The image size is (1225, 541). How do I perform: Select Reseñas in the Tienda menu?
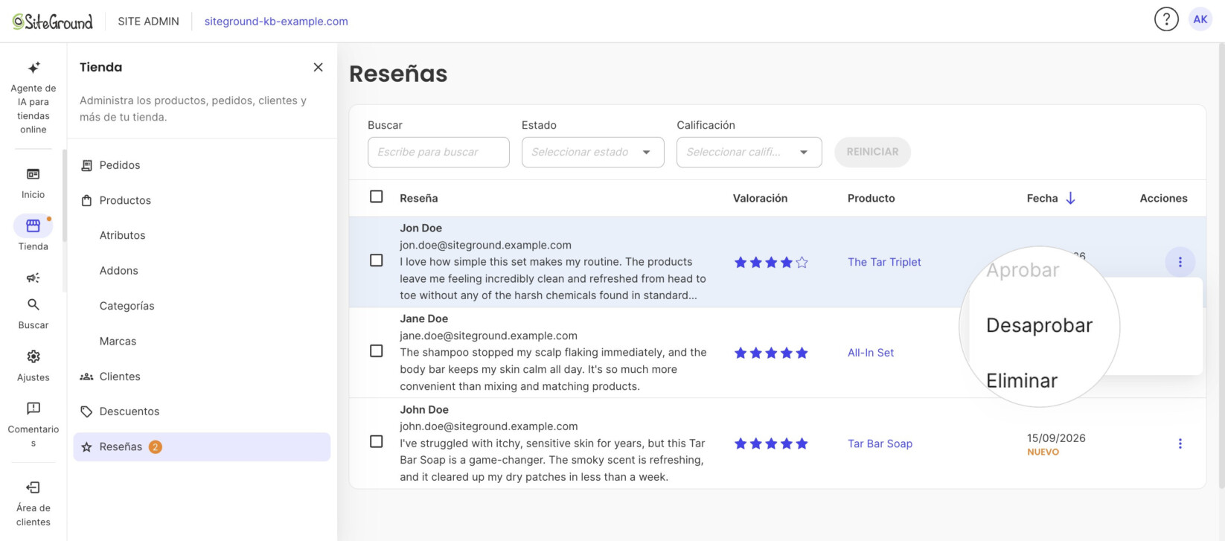pyautogui.click(x=202, y=446)
